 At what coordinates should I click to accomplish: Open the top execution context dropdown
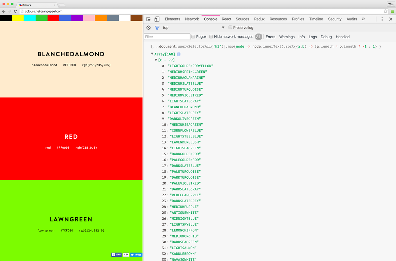click(x=193, y=28)
